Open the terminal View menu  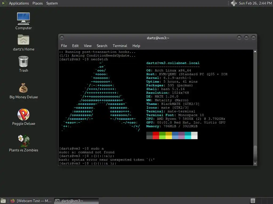pos(87,46)
